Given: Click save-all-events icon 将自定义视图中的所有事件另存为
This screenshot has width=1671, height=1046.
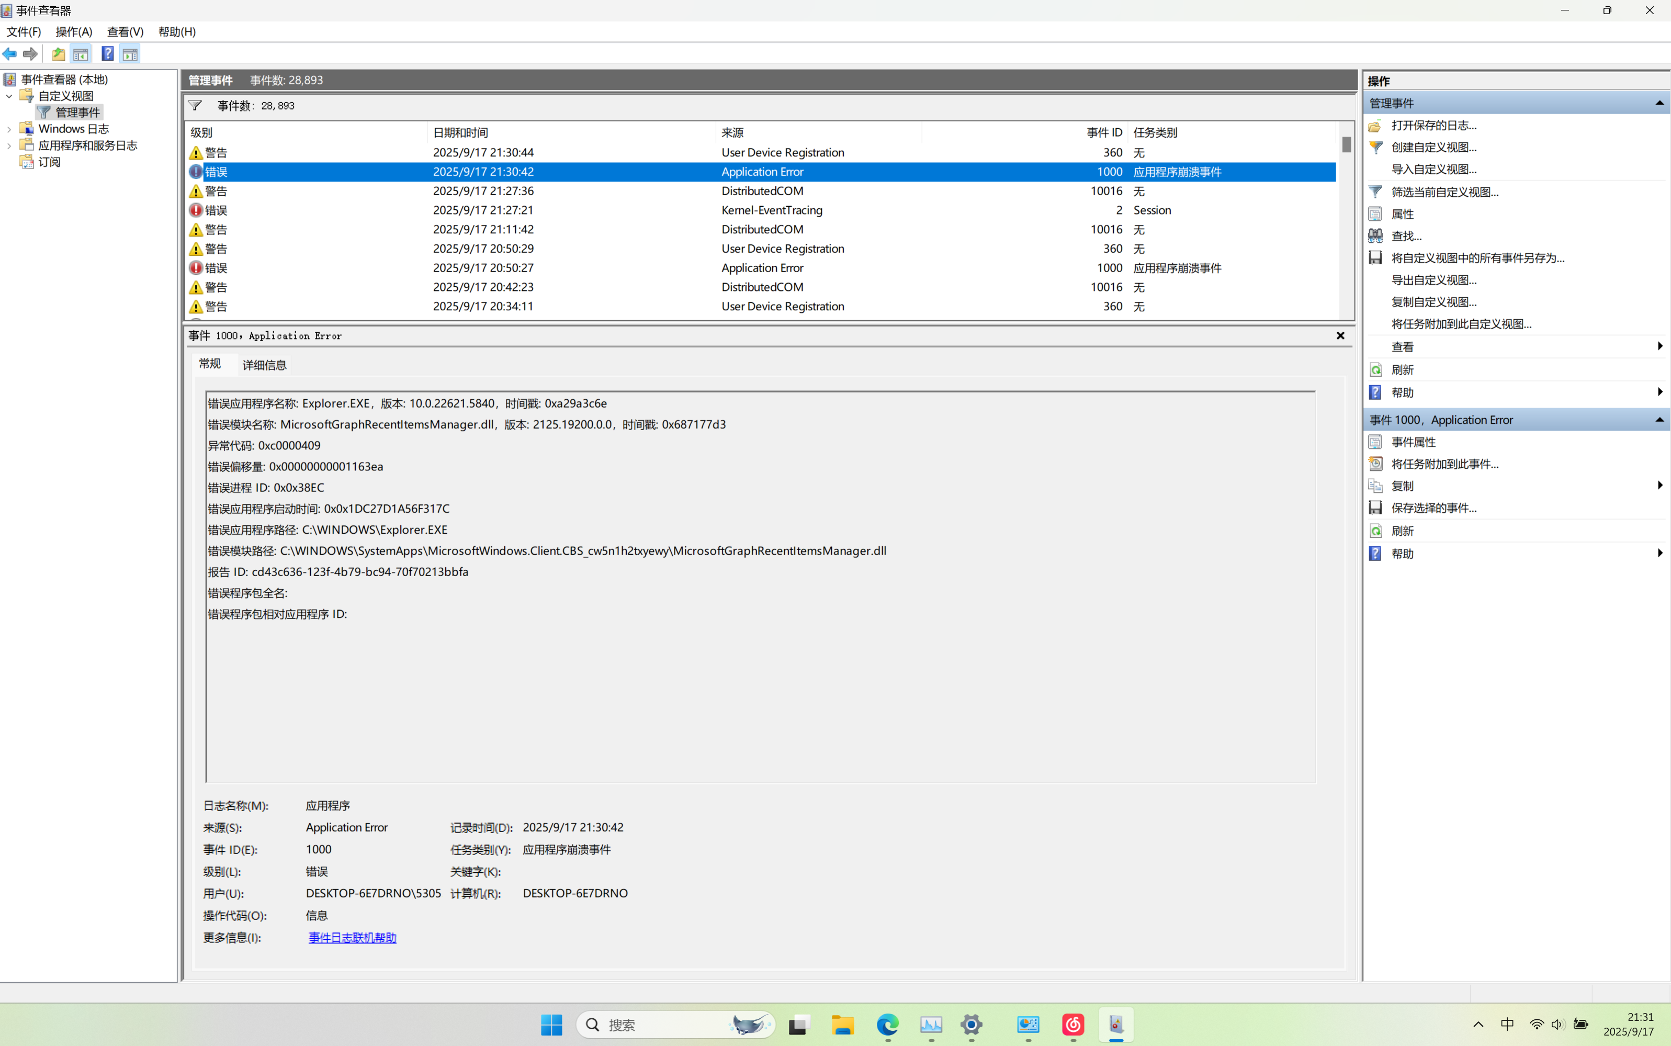Looking at the screenshot, I should click(1375, 258).
